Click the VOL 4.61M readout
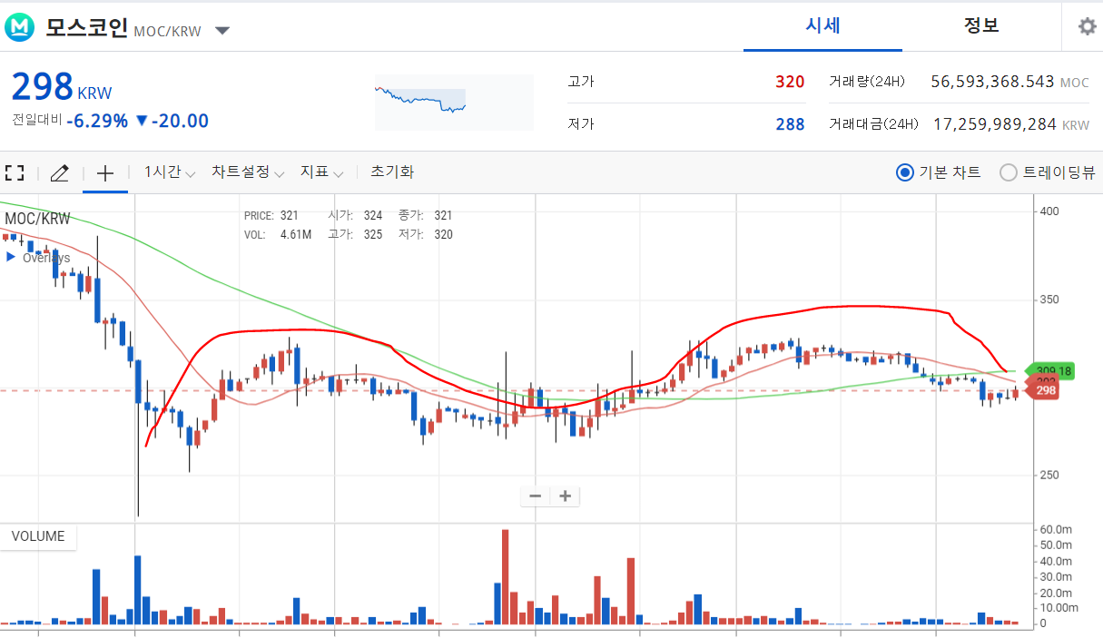 click(278, 234)
